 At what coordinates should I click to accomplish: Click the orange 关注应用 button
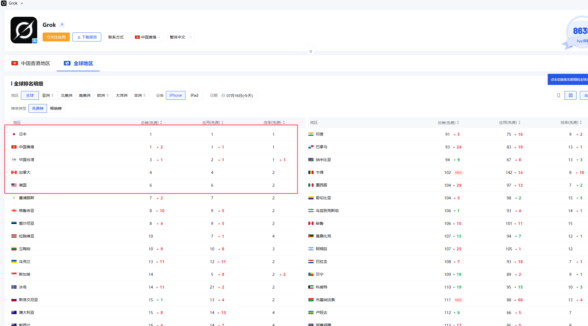pyautogui.click(x=56, y=37)
